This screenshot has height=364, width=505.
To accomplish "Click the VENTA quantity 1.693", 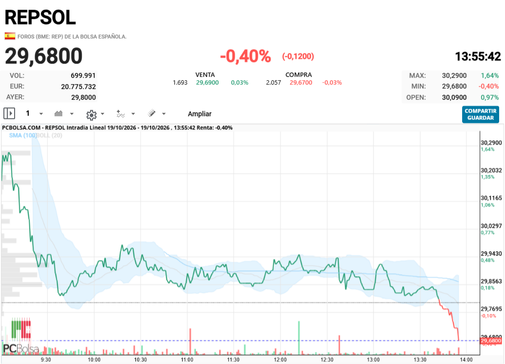I will pyautogui.click(x=180, y=83).
